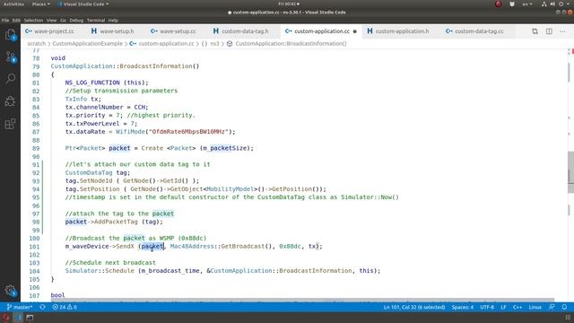Click the CustomApplicationExample breadcrumb segment
Image resolution: width=574 pixels, height=323 pixels.
pos(88,44)
